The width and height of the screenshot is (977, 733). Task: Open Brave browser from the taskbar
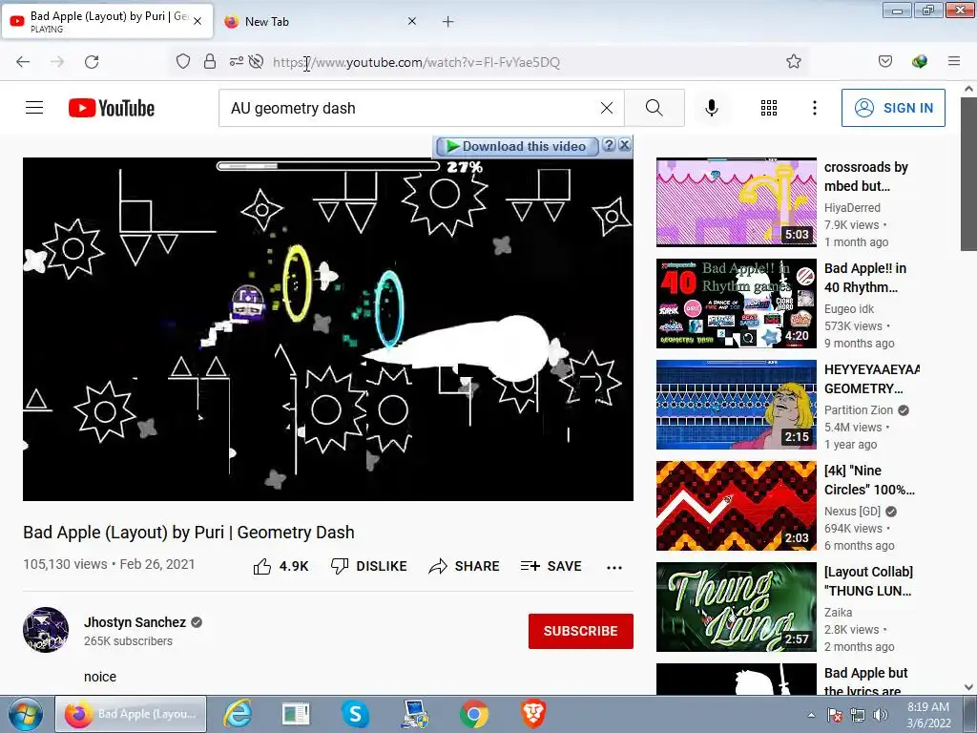click(x=532, y=714)
